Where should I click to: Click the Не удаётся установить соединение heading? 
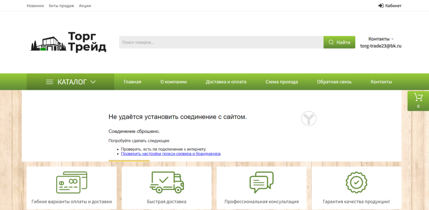178,117
